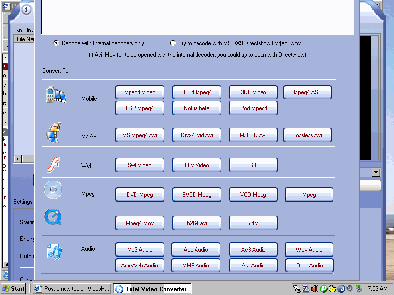This screenshot has height=295, width=394.
Task: Open the green P tray icon
Action: point(324,289)
